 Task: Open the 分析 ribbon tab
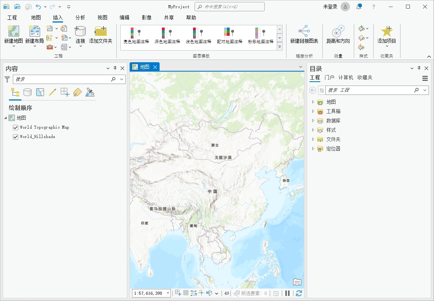[80, 18]
